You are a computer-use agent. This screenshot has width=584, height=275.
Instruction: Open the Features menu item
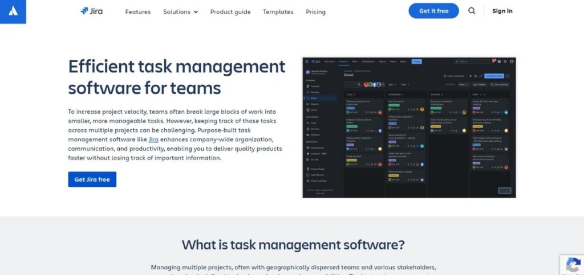(x=138, y=12)
